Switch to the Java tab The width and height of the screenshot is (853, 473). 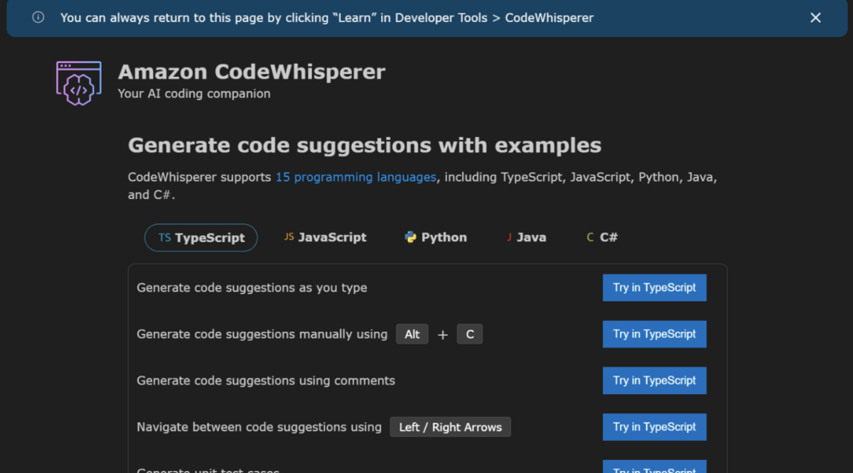(526, 237)
